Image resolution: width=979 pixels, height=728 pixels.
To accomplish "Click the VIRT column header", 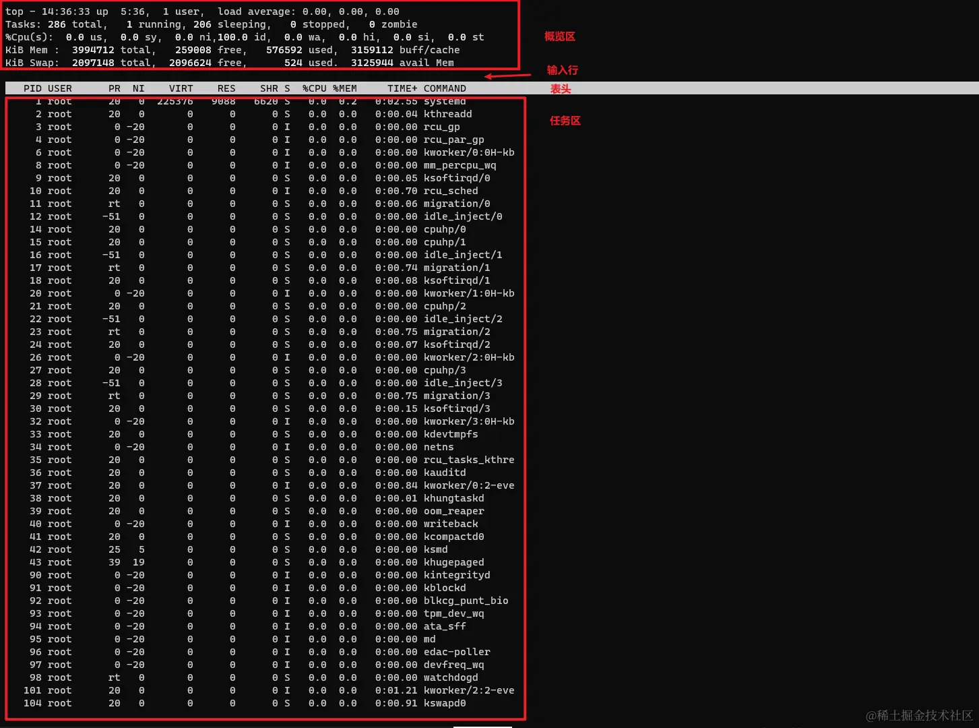I will 181,88.
